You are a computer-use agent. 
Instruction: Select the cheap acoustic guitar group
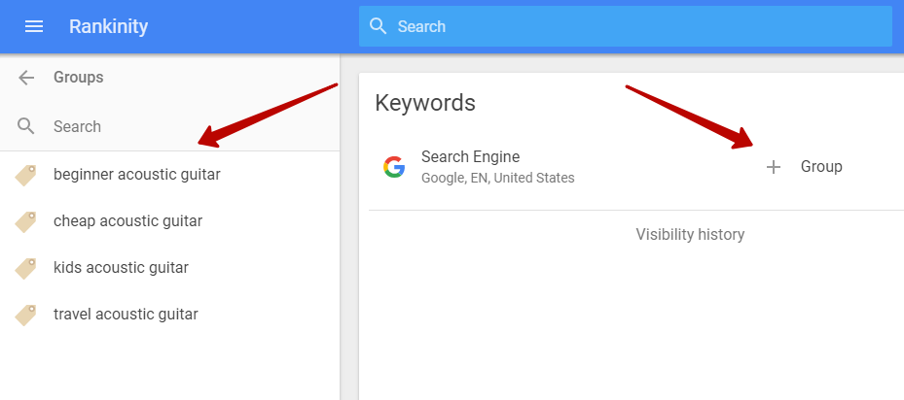click(169, 221)
